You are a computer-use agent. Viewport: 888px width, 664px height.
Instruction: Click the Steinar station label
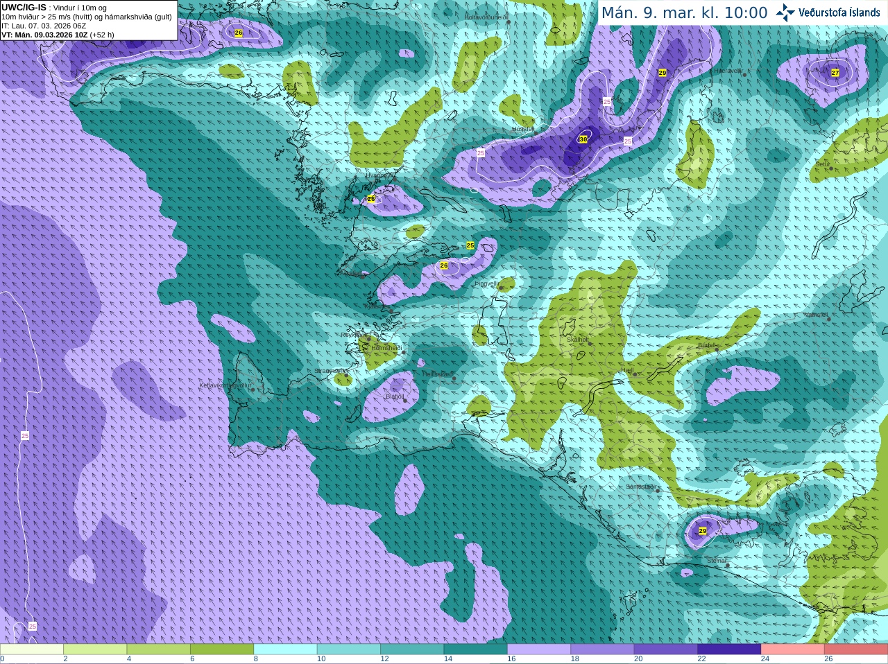[x=717, y=560]
